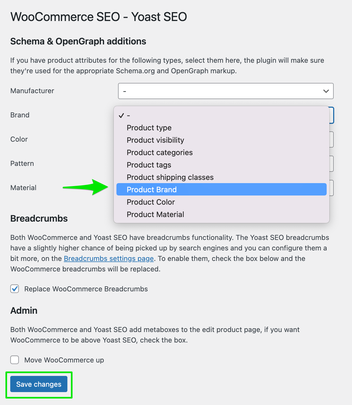This screenshot has width=352, height=405.
Task: Select the dash option to clear Brand
Action: (129, 115)
